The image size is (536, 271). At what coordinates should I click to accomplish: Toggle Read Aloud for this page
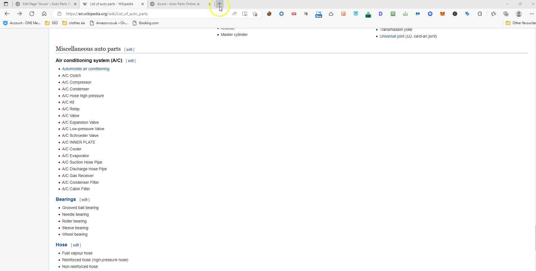point(234,14)
